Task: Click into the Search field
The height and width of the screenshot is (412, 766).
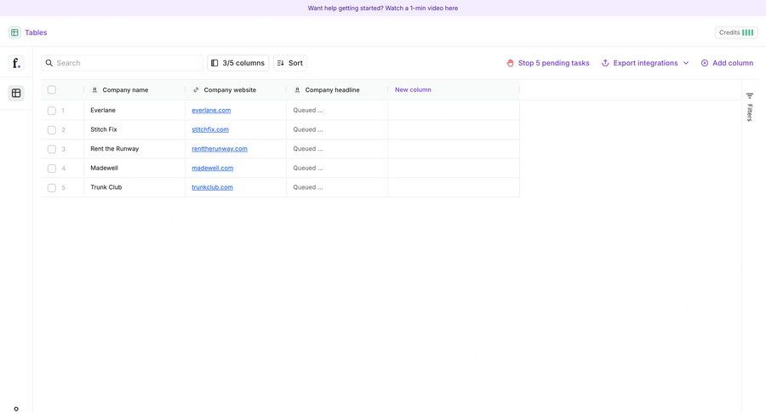Action: [x=128, y=63]
